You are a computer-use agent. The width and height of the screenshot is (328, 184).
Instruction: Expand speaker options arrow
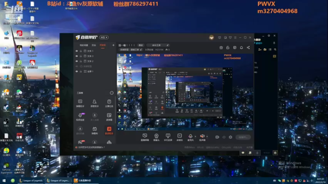click(x=207, y=137)
